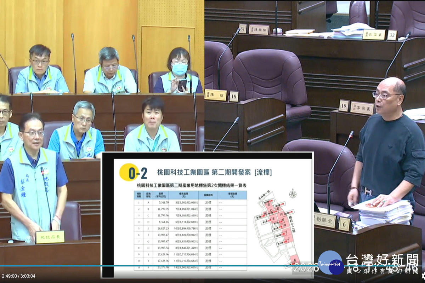Click the 劉勝全 desk nameplate
Image resolution: width=425 pixels, height=283 pixels.
pos(325,220)
